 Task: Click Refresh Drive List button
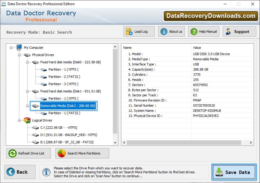pyautogui.click(x=29, y=153)
